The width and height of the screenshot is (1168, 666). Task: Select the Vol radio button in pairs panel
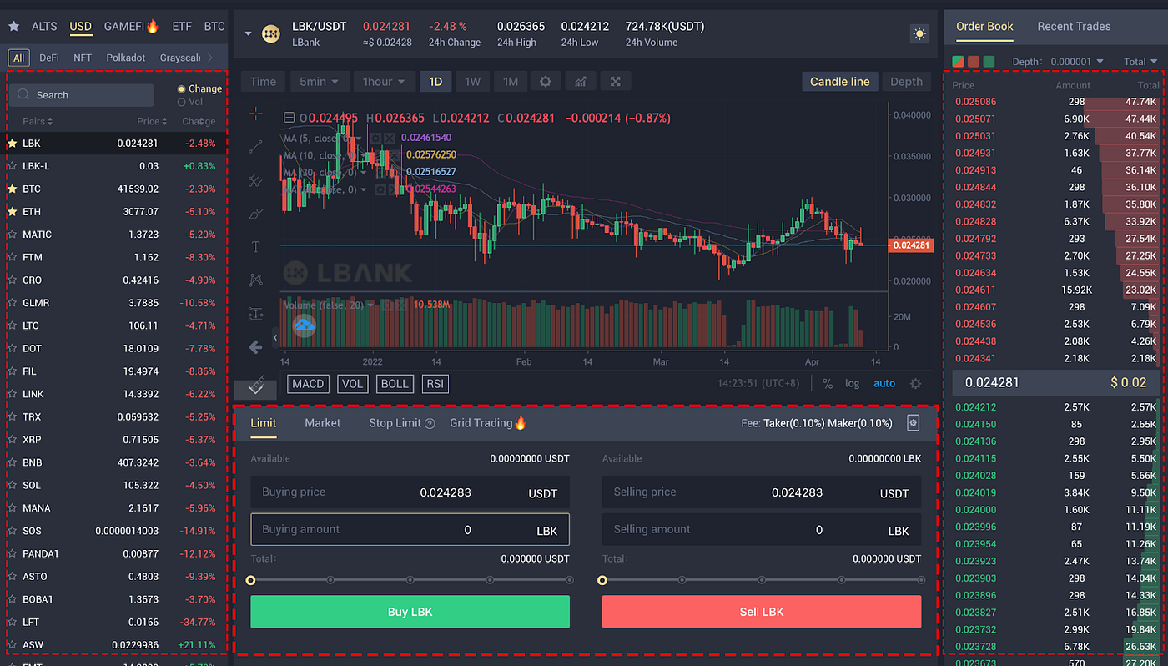coord(183,103)
